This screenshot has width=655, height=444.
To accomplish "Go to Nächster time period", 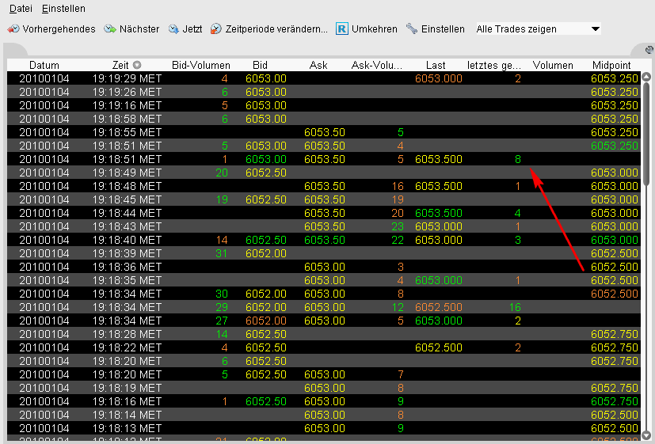I will [132, 28].
